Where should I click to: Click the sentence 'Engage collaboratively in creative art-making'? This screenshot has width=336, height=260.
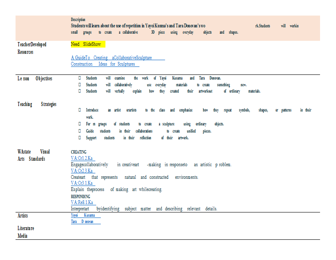(x=151, y=164)
